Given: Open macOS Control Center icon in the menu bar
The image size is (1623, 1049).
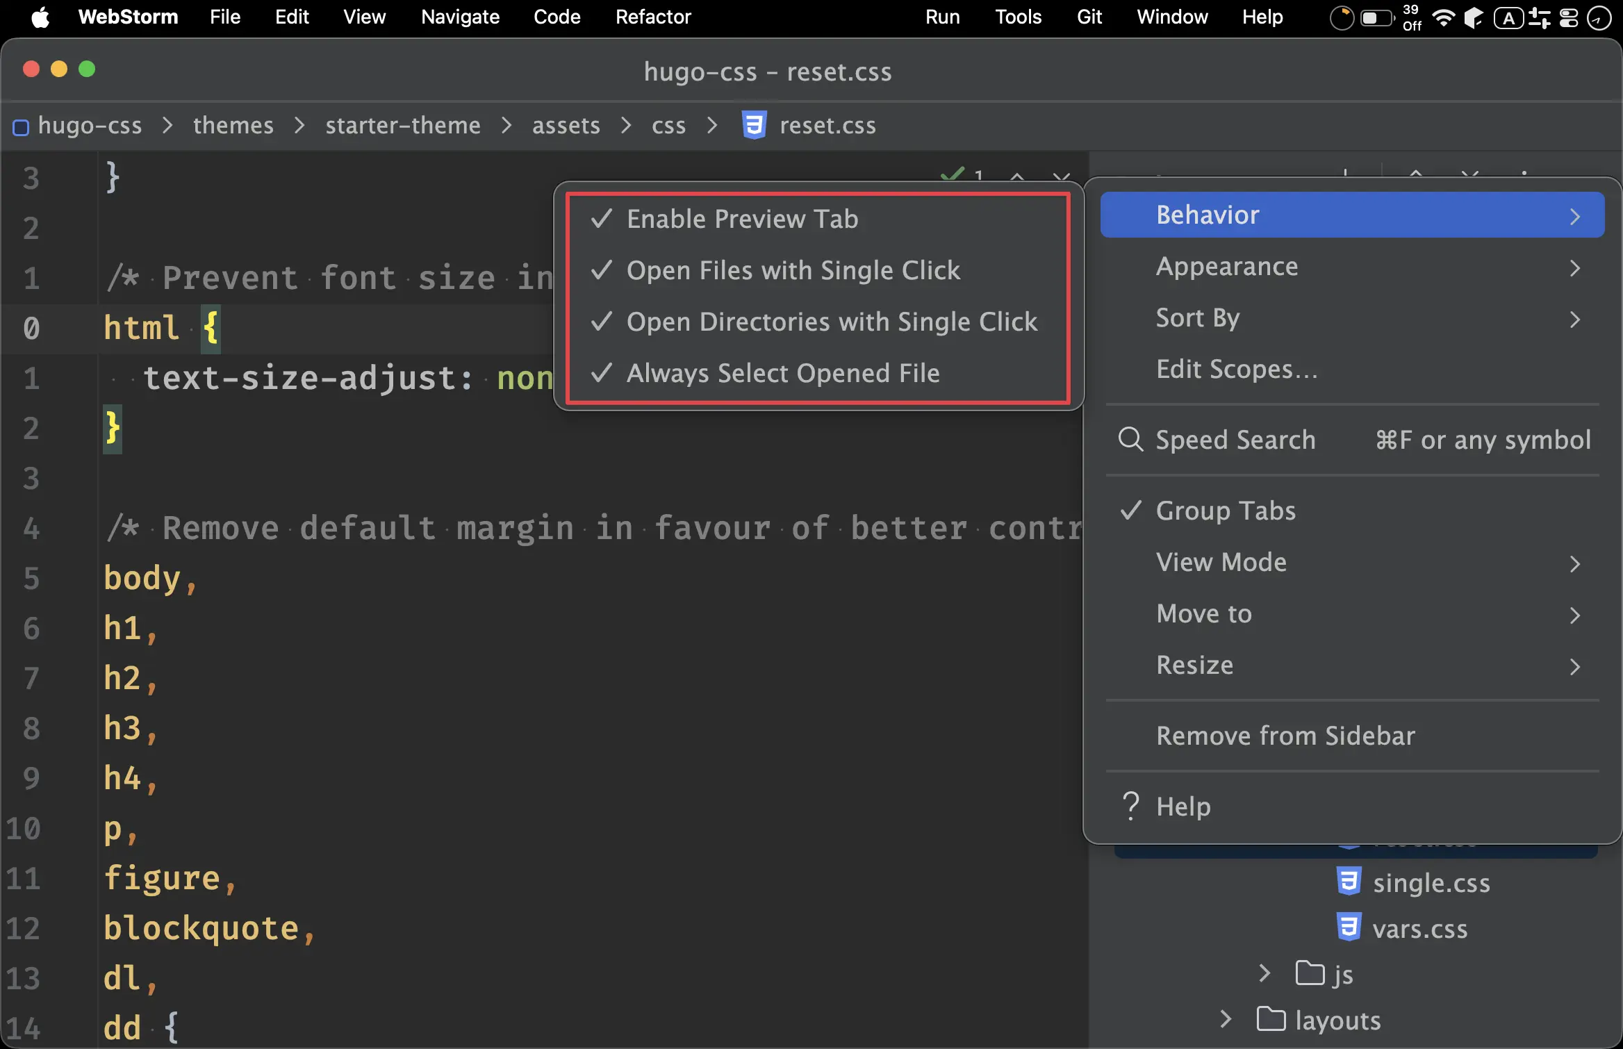Looking at the screenshot, I should [1569, 17].
